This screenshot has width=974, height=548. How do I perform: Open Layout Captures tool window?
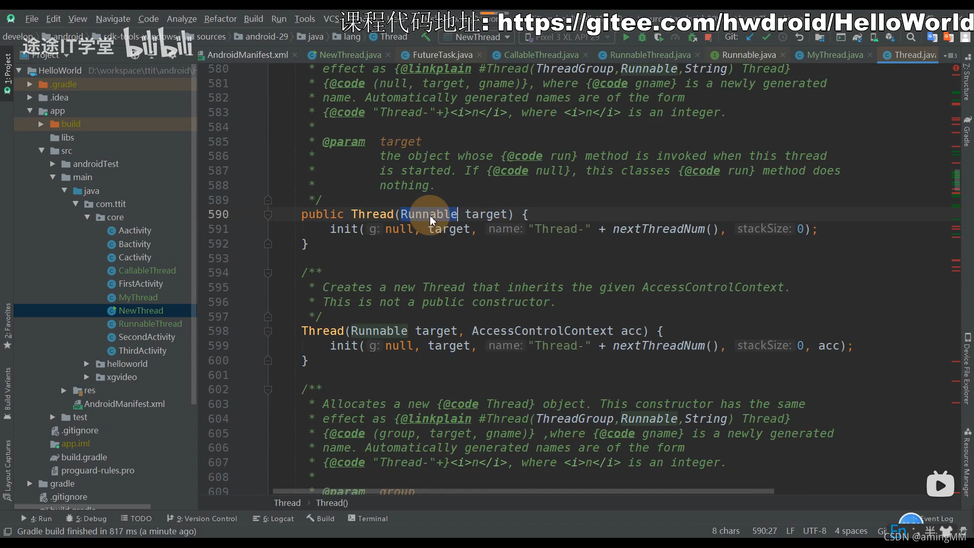pyautogui.click(x=7, y=470)
